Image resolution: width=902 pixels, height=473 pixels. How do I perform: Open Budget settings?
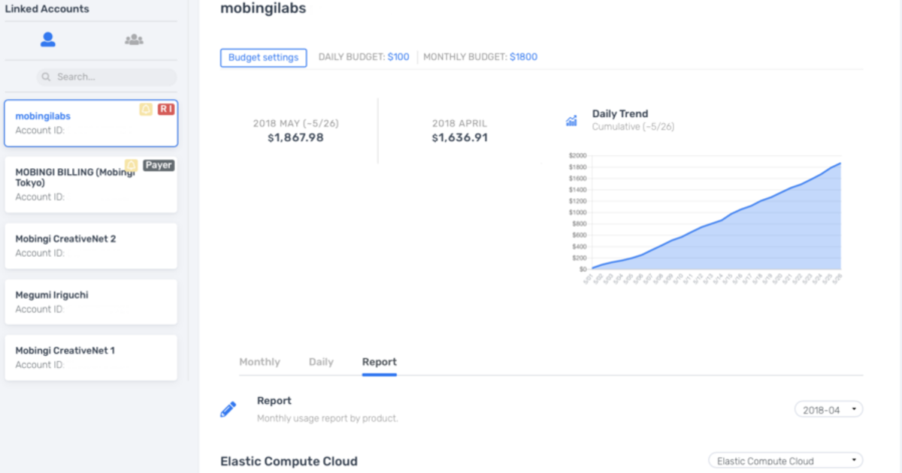263,57
